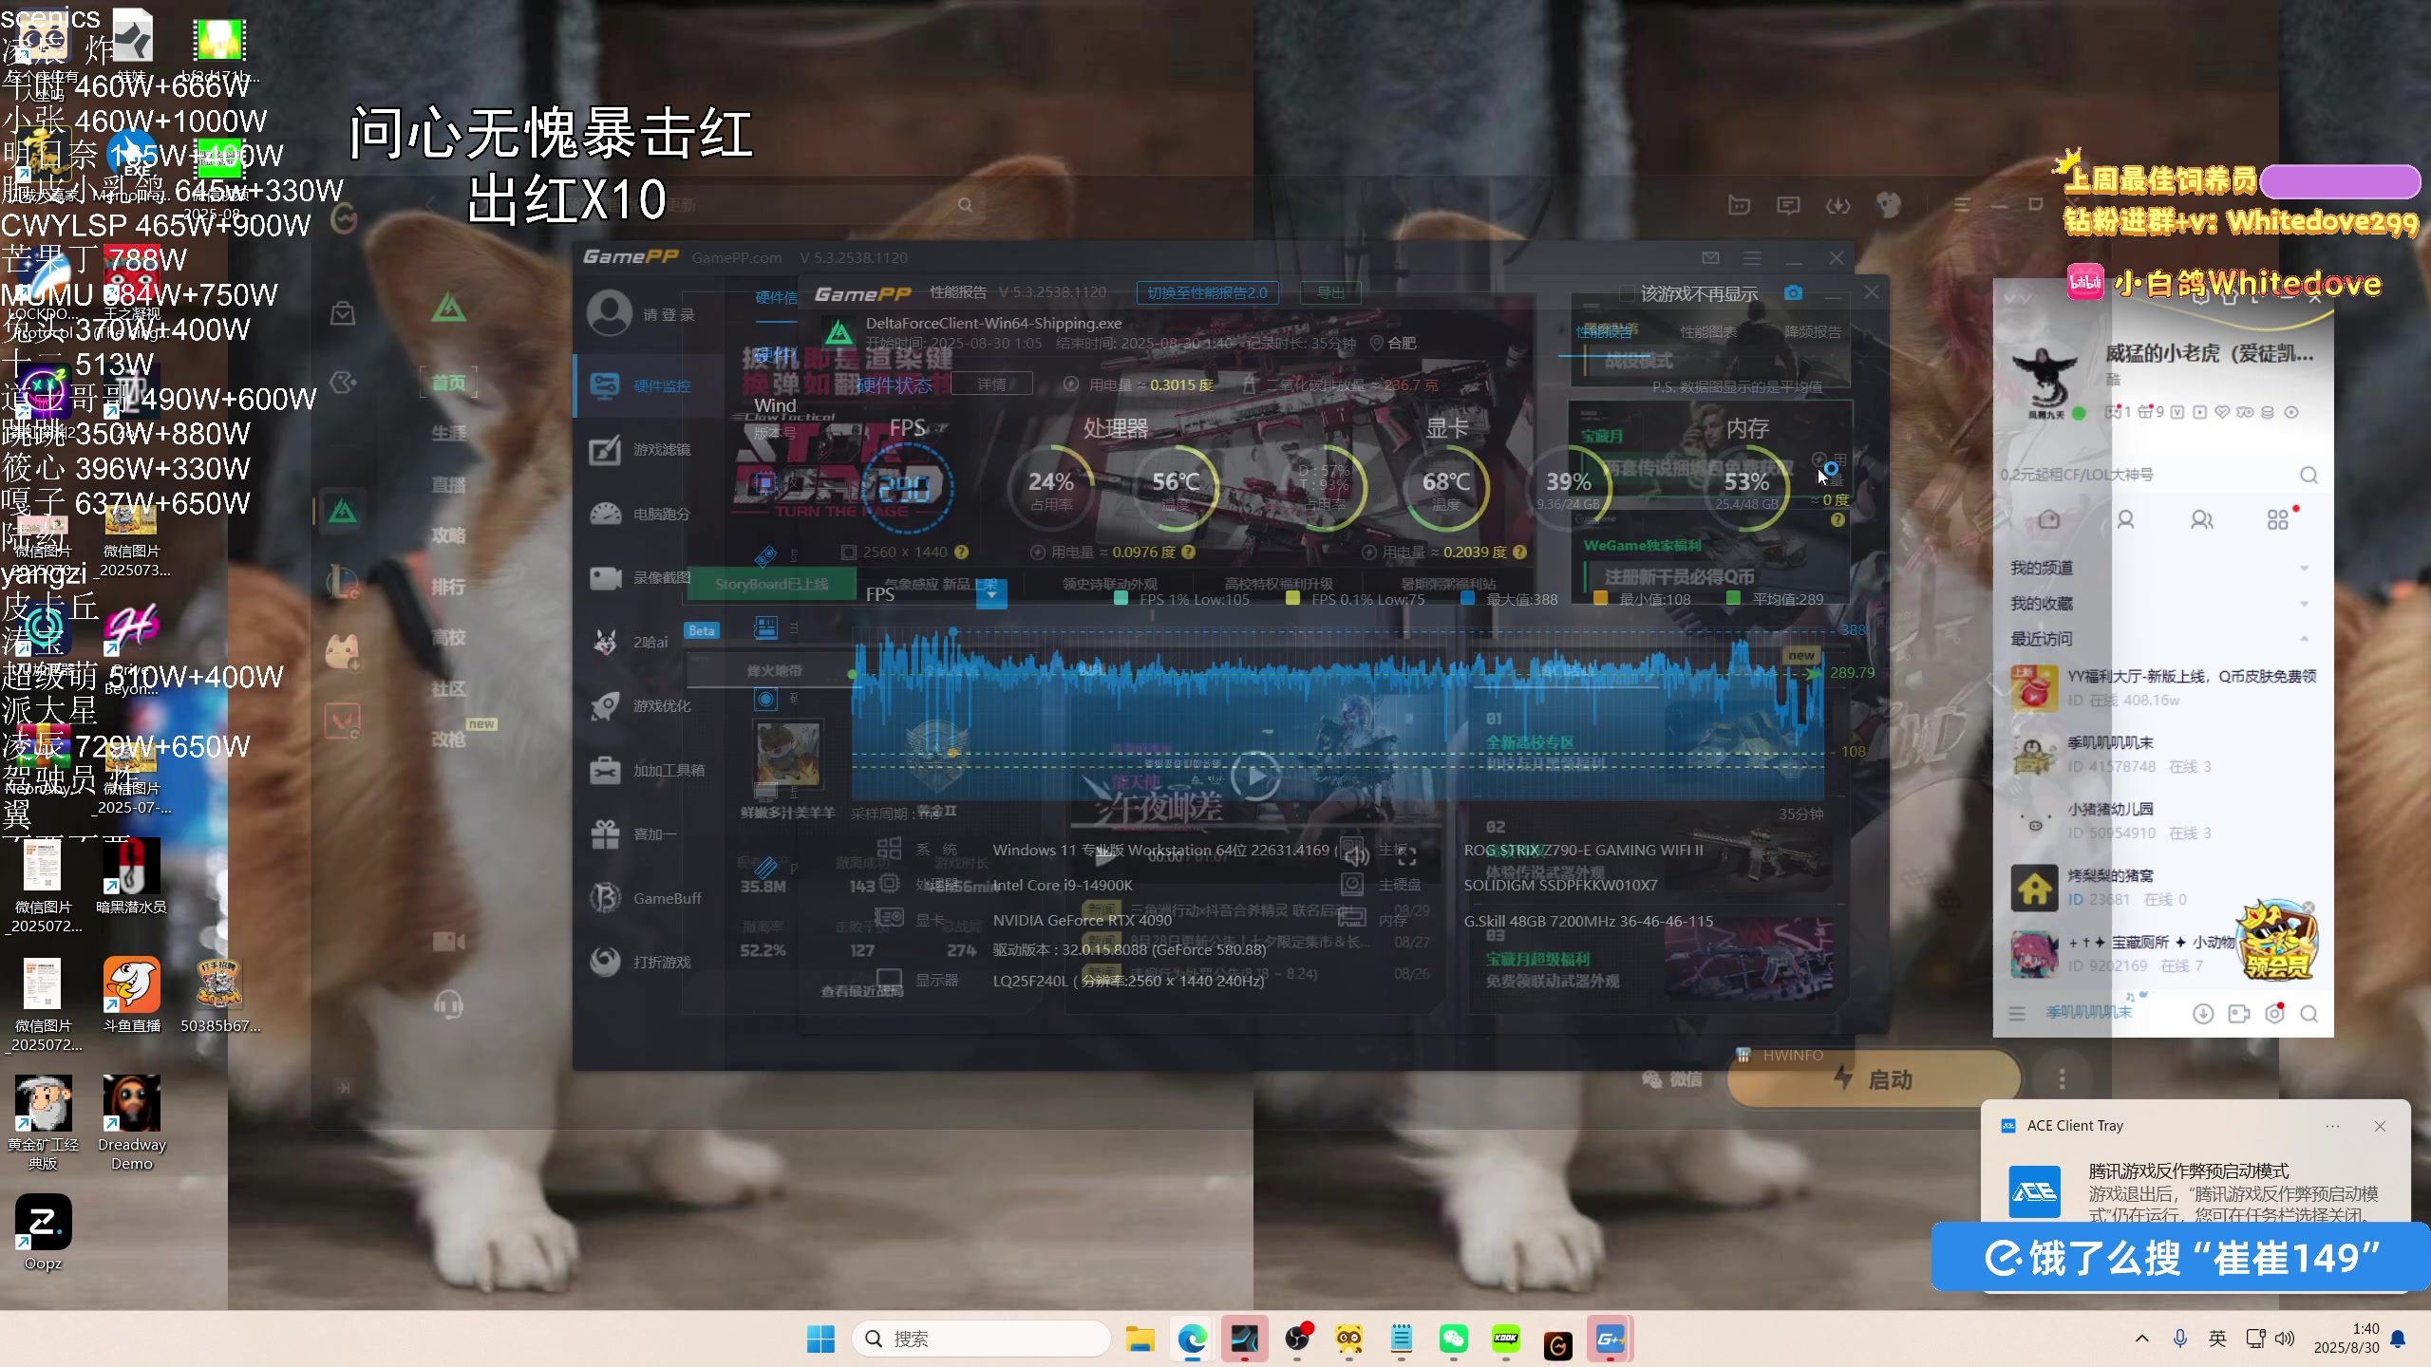Open 小猪猪幼儿园 channel in recent list
The image size is (2431, 1367).
pyautogui.click(x=2163, y=820)
